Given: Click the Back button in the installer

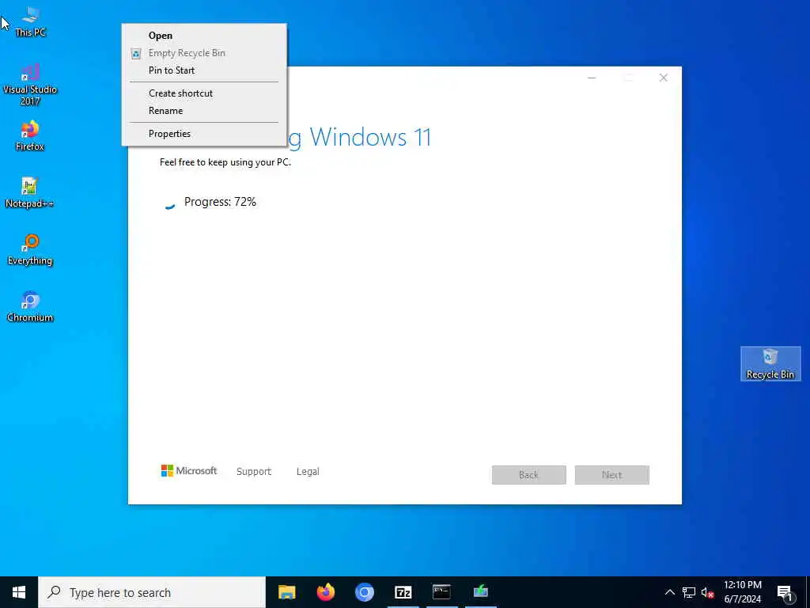Looking at the screenshot, I should click(x=529, y=475).
